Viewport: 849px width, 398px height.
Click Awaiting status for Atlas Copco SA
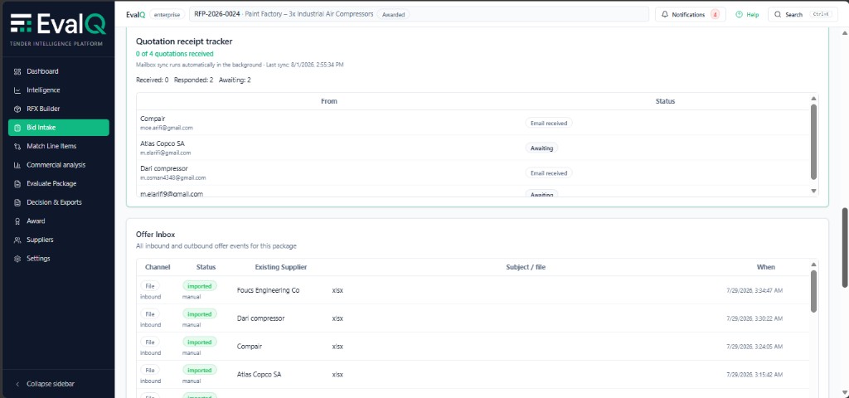[x=541, y=148]
